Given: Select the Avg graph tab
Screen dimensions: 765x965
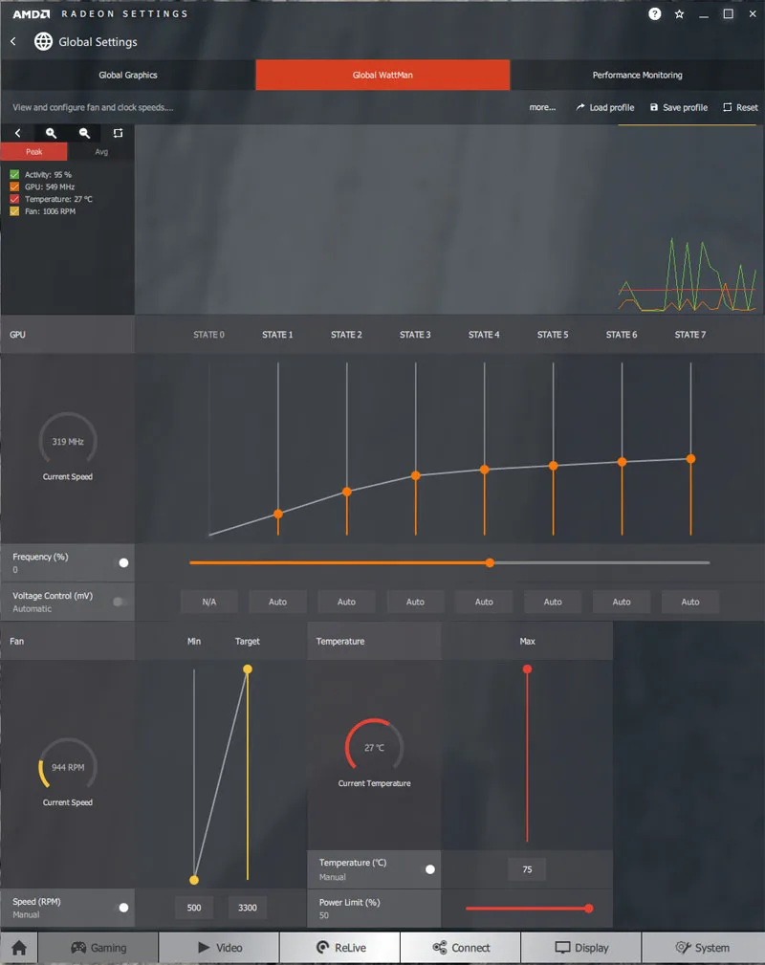Looking at the screenshot, I should point(101,151).
